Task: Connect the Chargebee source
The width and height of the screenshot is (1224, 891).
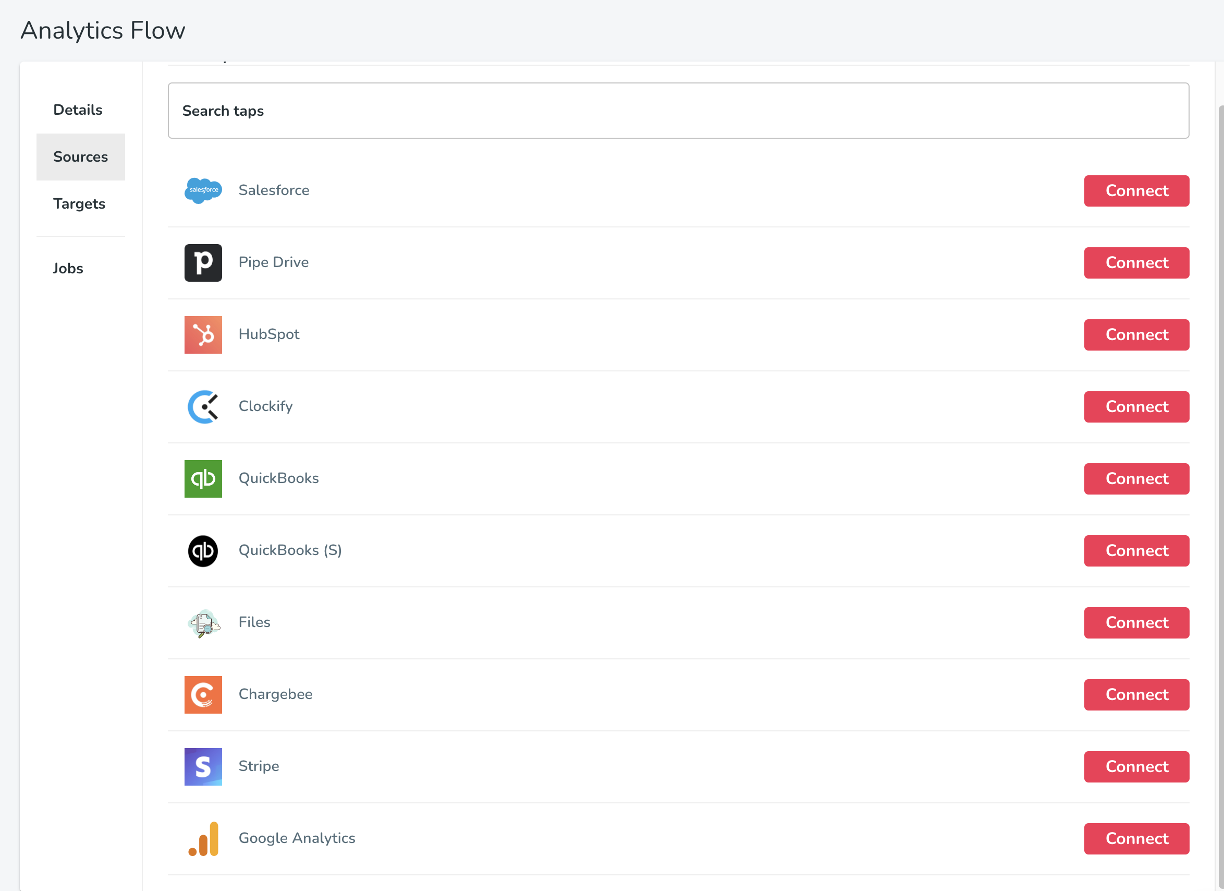Action: click(x=1136, y=694)
